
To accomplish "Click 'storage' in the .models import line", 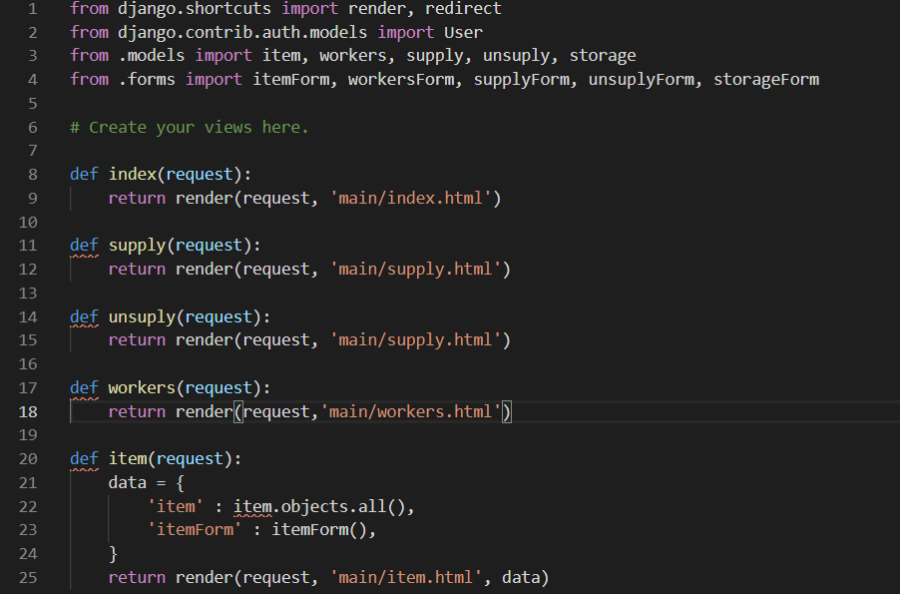I will 603,56.
